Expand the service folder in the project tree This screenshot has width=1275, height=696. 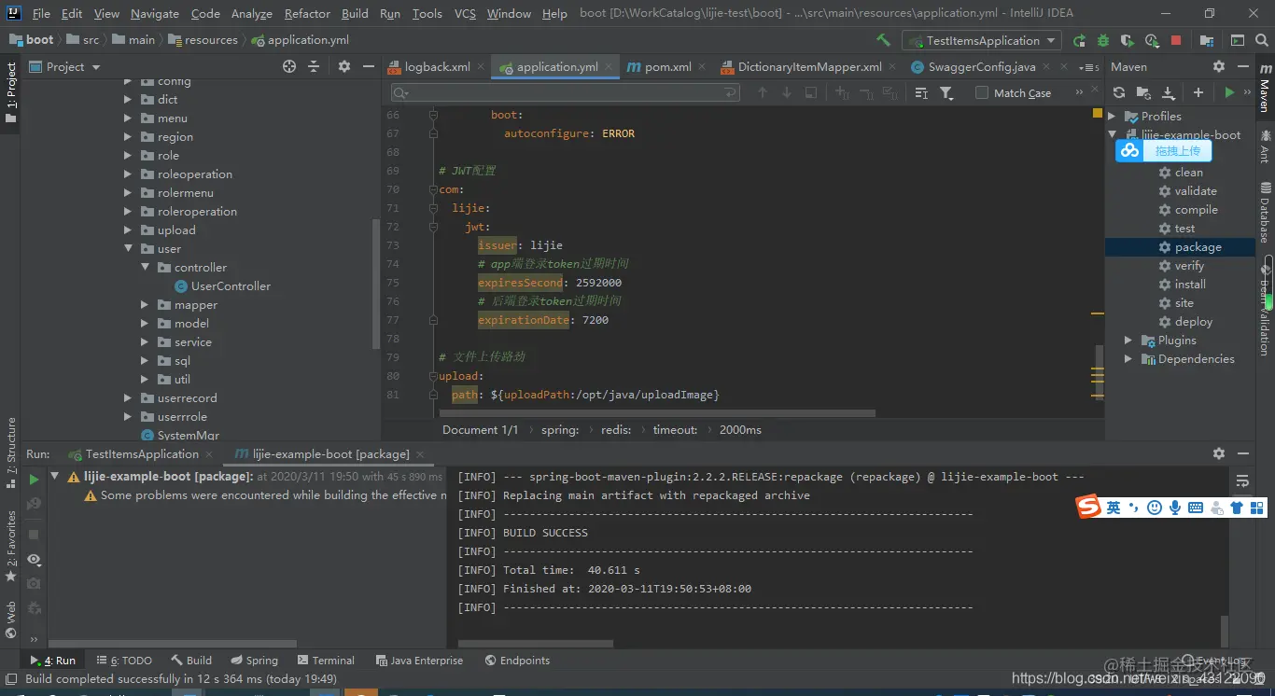[145, 342]
